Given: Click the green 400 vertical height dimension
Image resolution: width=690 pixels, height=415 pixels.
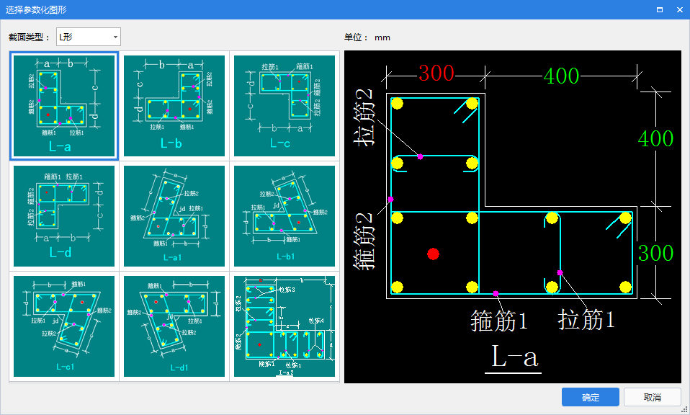Looking at the screenshot, I should (655, 139).
